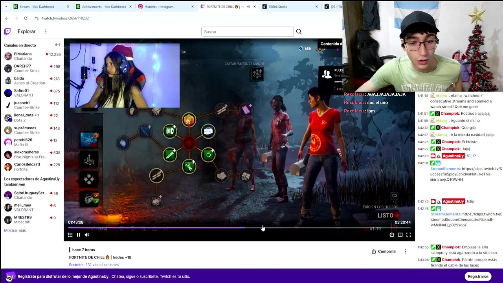Open the Explorar page

pyautogui.click(x=26, y=31)
